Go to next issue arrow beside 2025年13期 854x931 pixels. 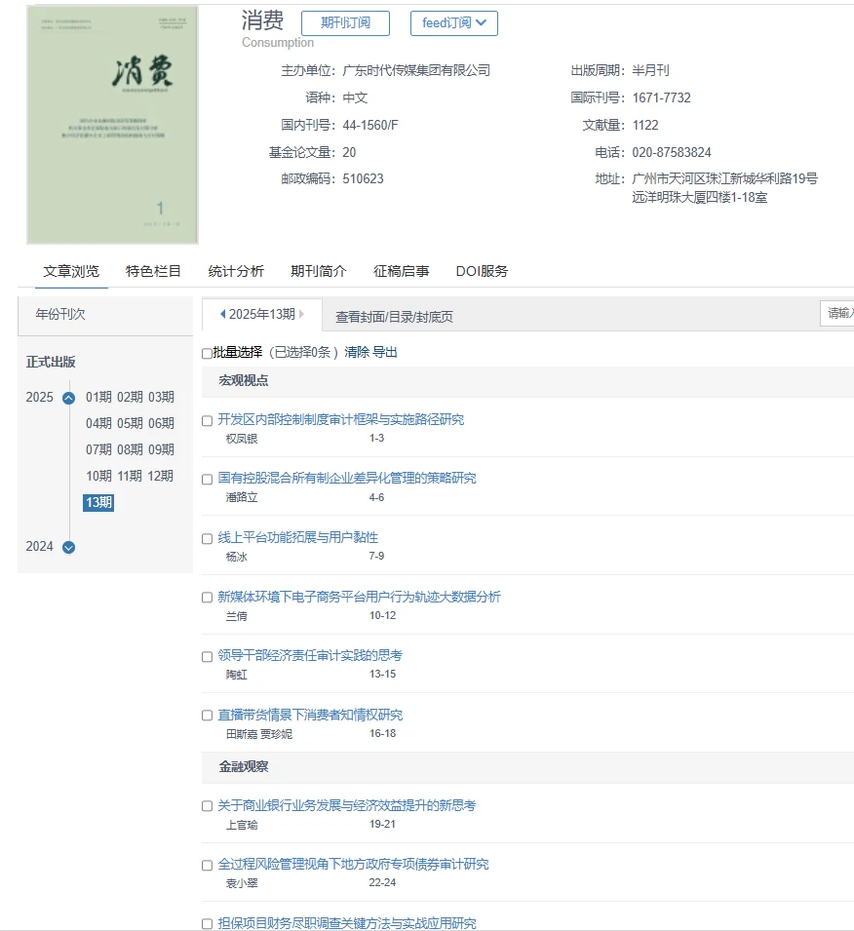click(x=301, y=314)
